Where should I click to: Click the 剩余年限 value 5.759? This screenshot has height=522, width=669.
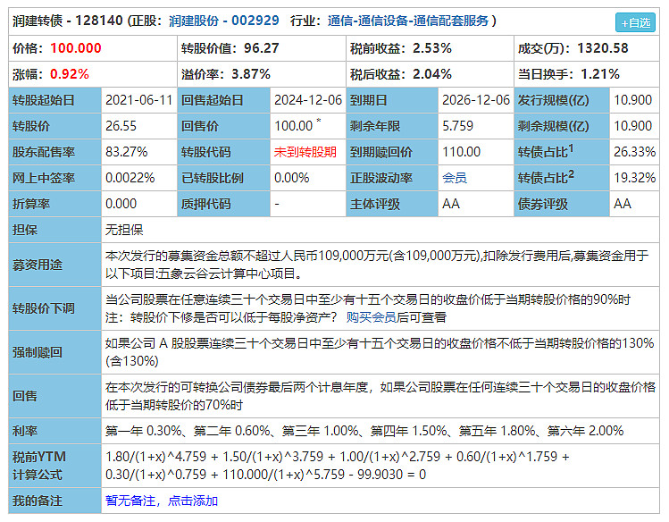click(x=457, y=126)
